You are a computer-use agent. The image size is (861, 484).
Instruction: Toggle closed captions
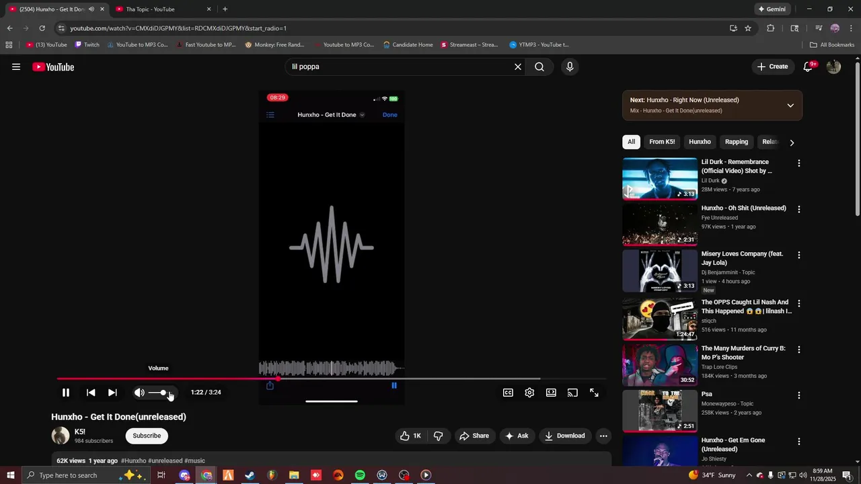pos(508,393)
